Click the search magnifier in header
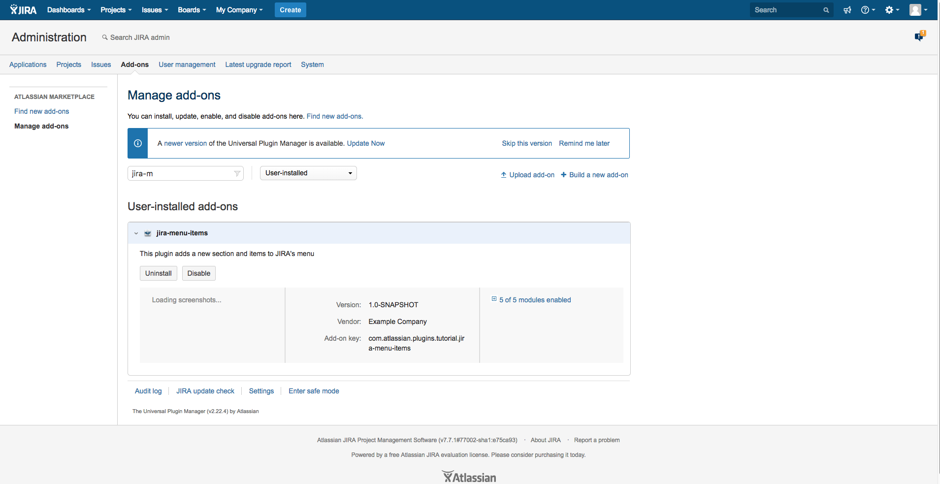Image resolution: width=940 pixels, height=484 pixels. (826, 10)
